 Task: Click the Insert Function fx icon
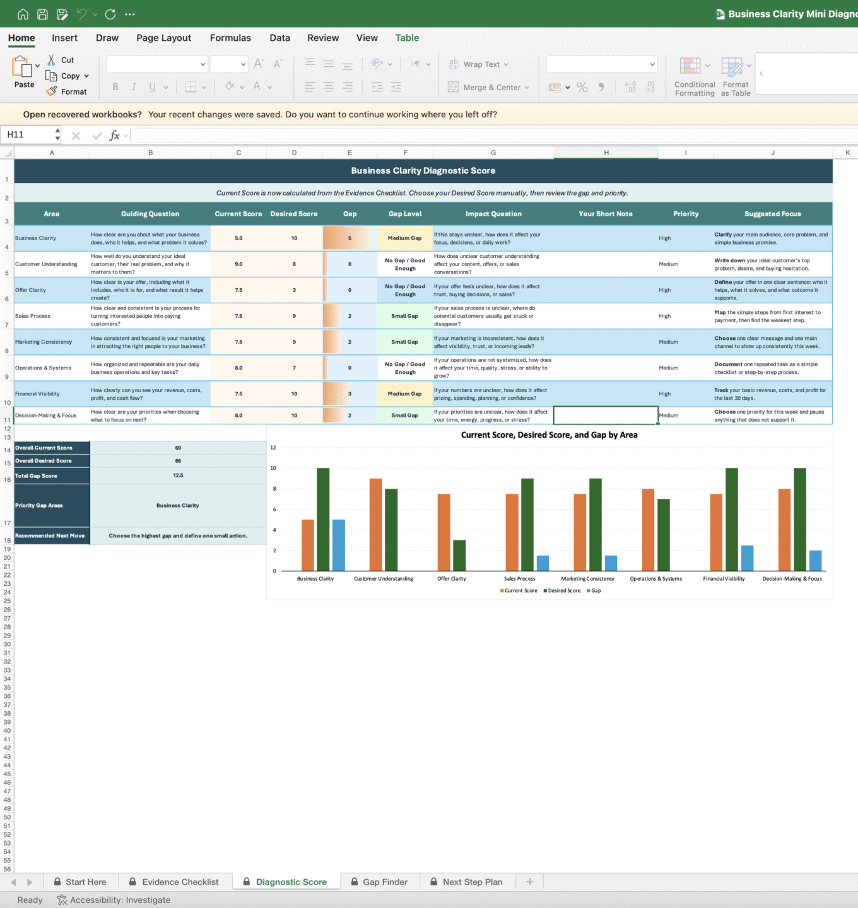click(x=114, y=135)
